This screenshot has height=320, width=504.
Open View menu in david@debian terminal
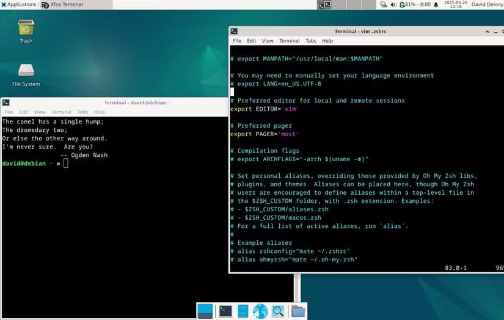click(x=40, y=112)
